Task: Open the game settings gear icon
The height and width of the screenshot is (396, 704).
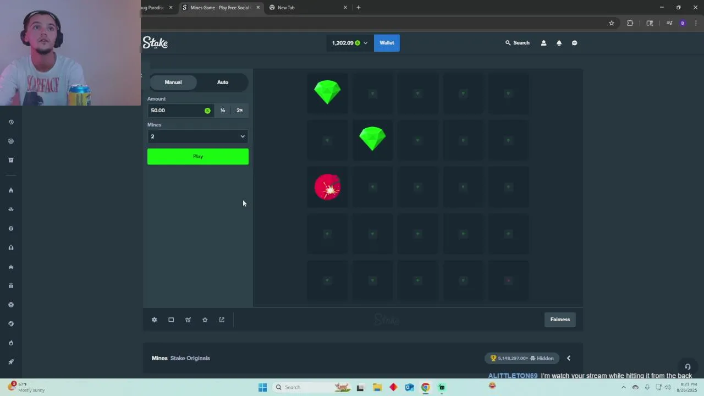Action: point(154,320)
